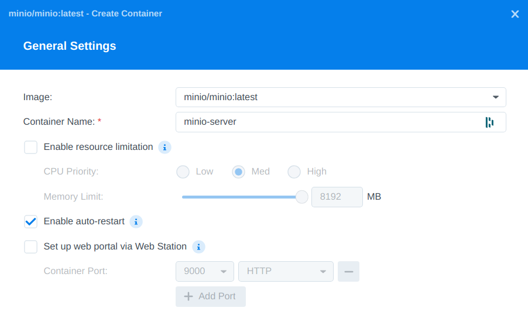Click the password manager icon in Container Name

tap(489, 122)
